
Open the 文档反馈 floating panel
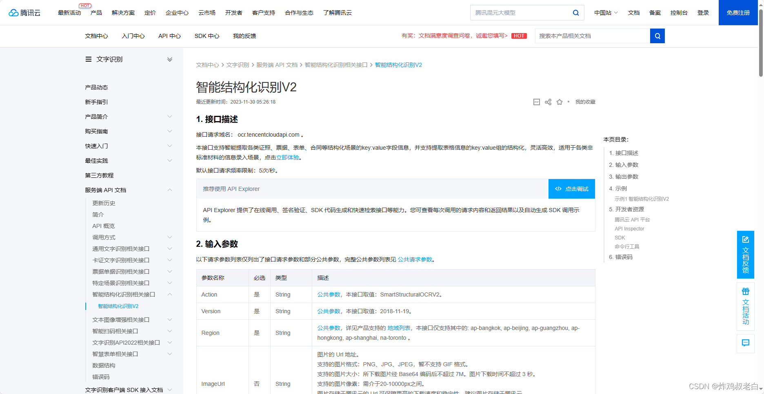pos(746,255)
